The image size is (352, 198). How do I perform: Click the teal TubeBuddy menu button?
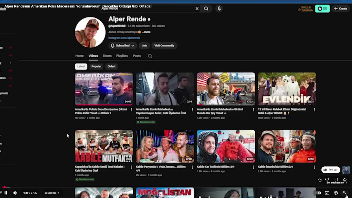[x=322, y=9]
